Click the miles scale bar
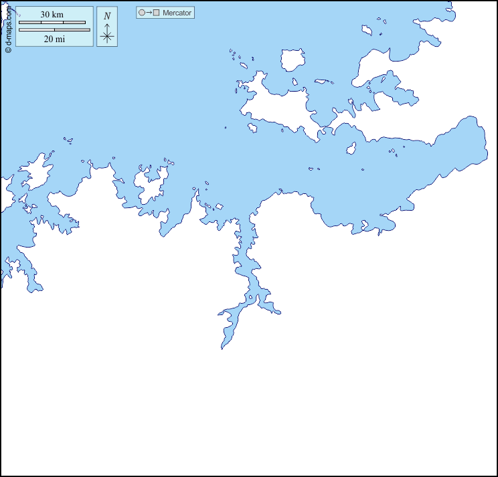498x477 pixels. pyautogui.click(x=54, y=30)
